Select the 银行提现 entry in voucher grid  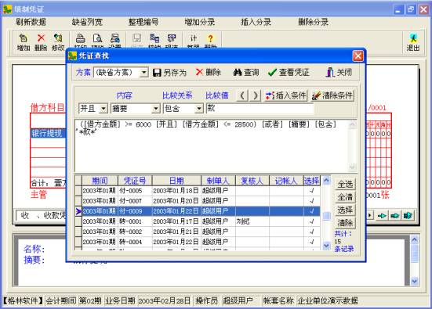point(48,133)
